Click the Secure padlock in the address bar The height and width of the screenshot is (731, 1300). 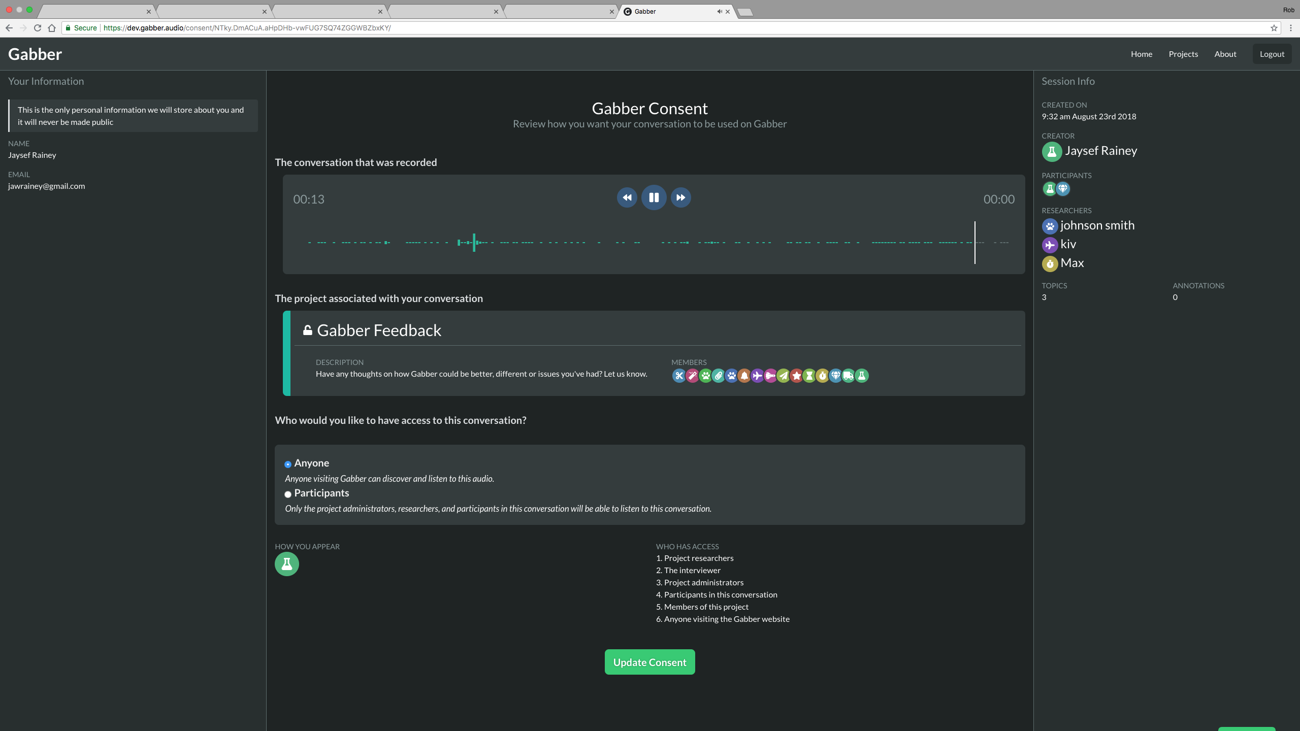pyautogui.click(x=69, y=28)
